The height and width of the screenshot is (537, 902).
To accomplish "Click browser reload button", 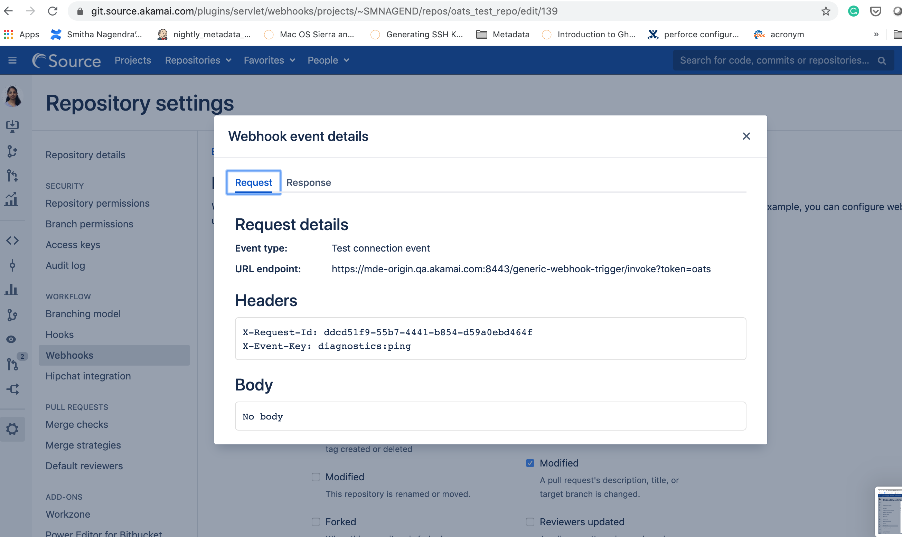I will pyautogui.click(x=53, y=11).
